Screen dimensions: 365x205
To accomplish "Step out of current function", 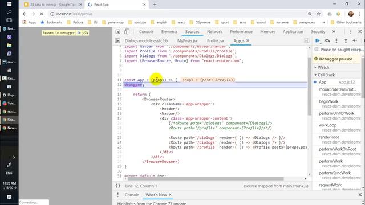I will (x=346, y=41).
